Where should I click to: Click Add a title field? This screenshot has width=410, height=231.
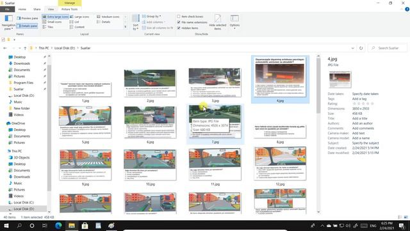tap(359, 119)
